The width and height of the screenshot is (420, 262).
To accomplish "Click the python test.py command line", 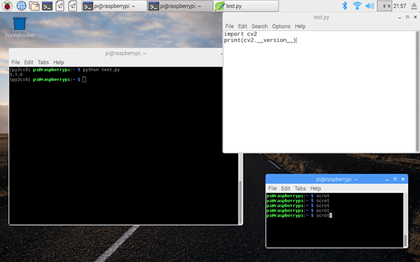I will tap(64, 70).
